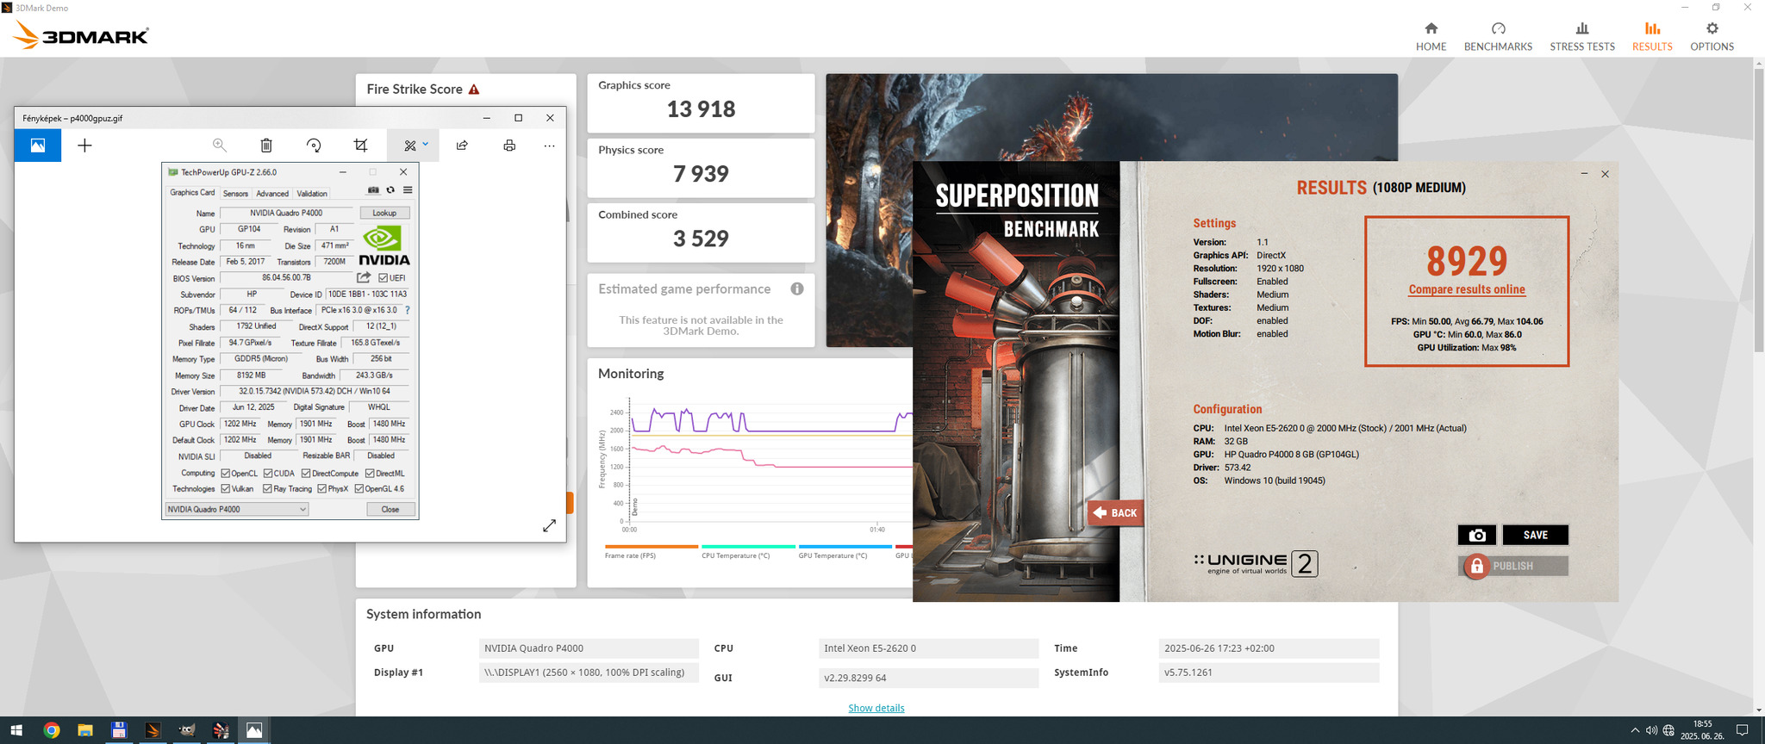This screenshot has height=744, width=1765.
Task: Switch to the Graphics Card tab in GPU-Z image
Action: pos(192,193)
